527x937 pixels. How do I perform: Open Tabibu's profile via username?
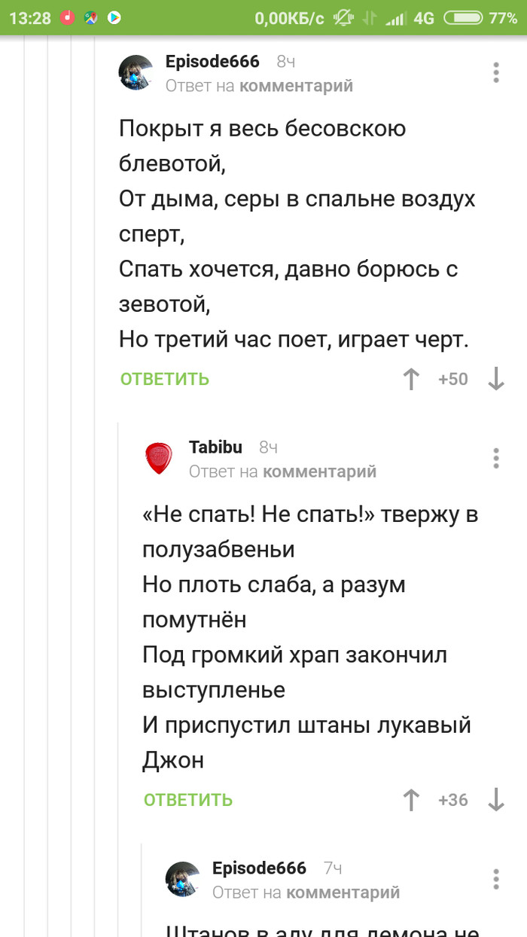tap(215, 447)
